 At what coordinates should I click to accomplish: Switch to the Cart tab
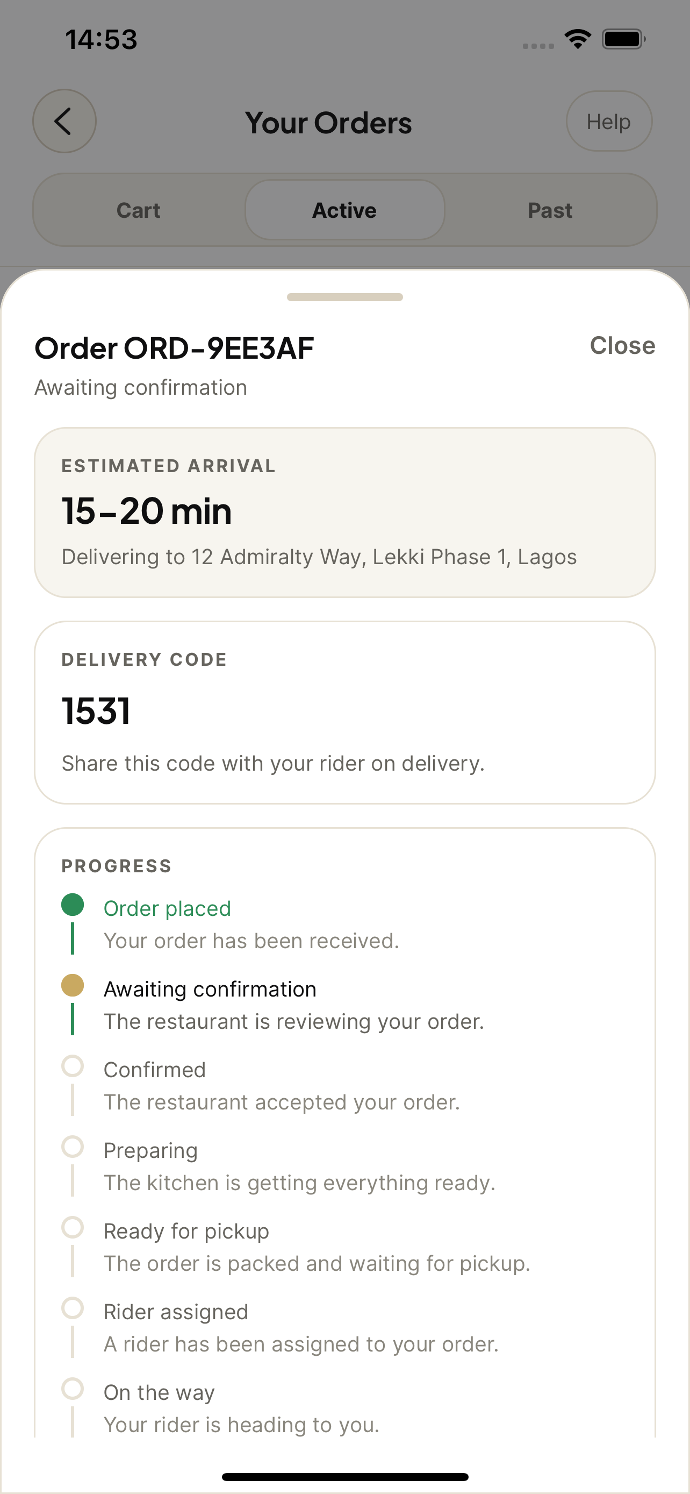coord(139,210)
